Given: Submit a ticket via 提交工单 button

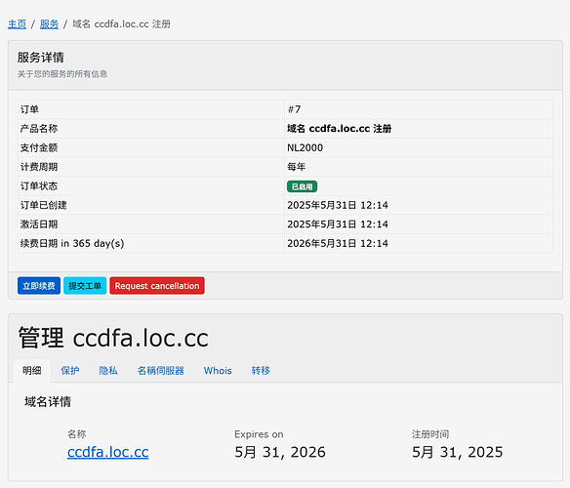Looking at the screenshot, I should point(85,286).
